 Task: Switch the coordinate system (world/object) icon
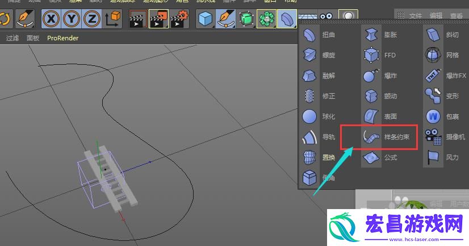tap(112, 19)
